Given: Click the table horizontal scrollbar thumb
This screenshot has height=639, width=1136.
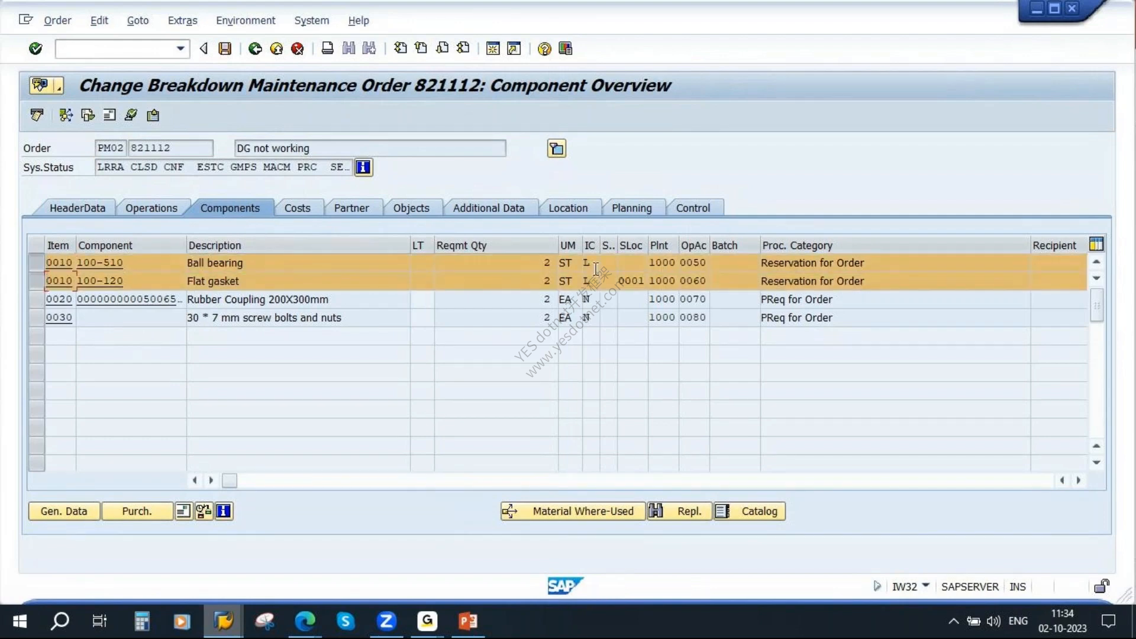Looking at the screenshot, I should click(x=230, y=480).
